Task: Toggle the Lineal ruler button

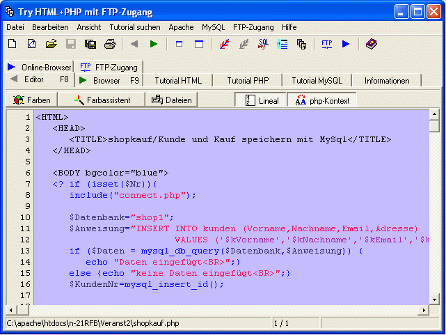Action: coord(260,100)
